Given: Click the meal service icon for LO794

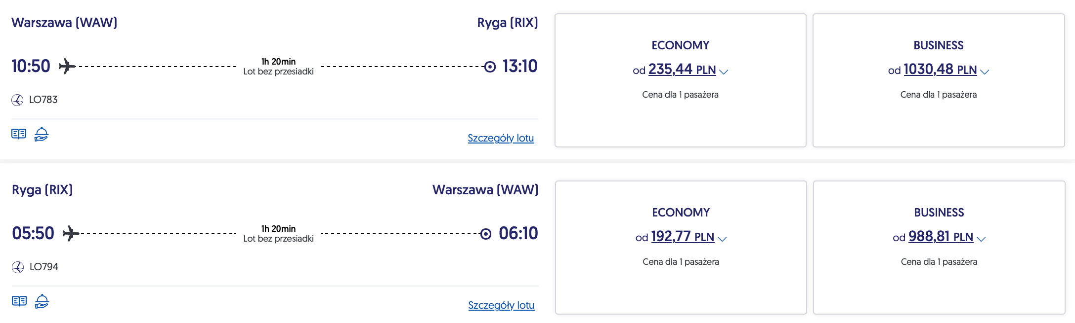Looking at the screenshot, I should click(x=42, y=301).
